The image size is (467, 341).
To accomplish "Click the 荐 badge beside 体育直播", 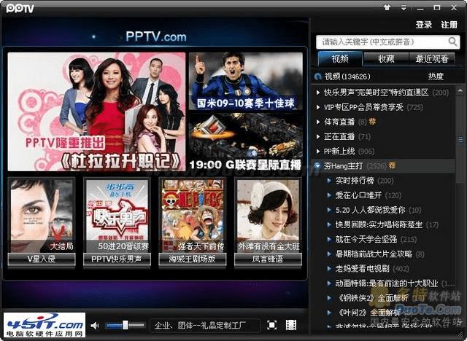I will [x=372, y=122].
